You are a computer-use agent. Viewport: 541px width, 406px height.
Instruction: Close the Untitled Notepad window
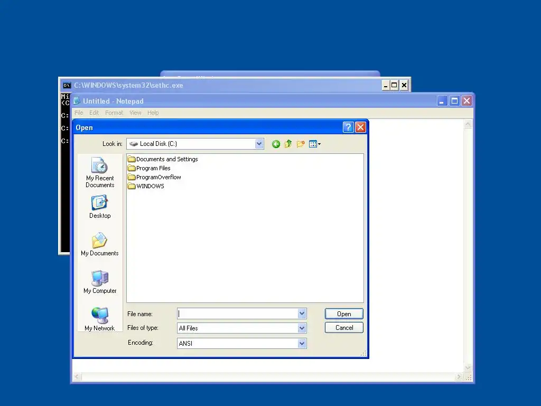point(467,101)
